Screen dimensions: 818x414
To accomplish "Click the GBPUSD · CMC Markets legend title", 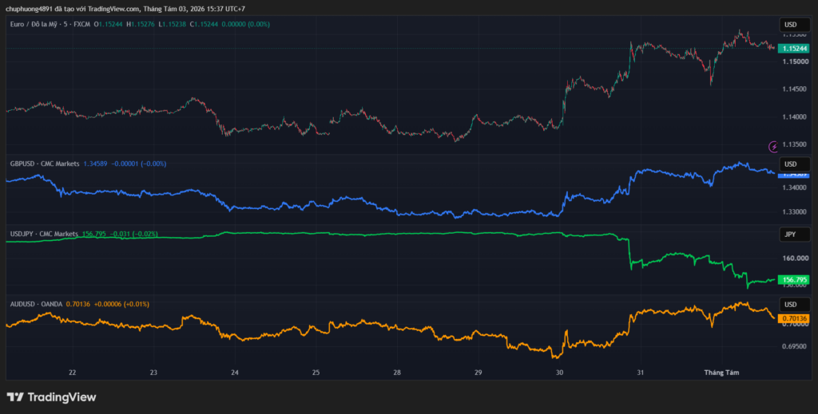I will pyautogui.click(x=45, y=164).
